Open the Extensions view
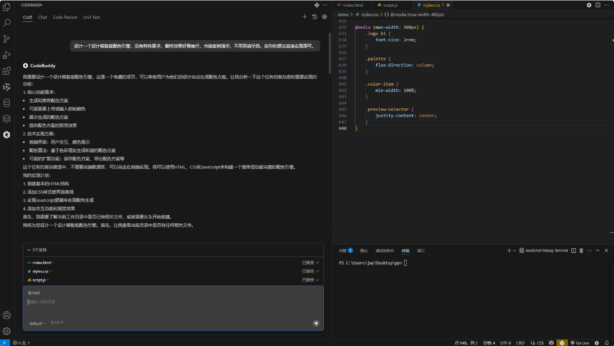This screenshot has height=346, width=614. point(7,71)
